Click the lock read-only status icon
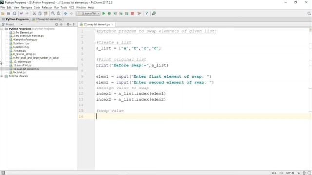312x175 pixels. click(299, 173)
